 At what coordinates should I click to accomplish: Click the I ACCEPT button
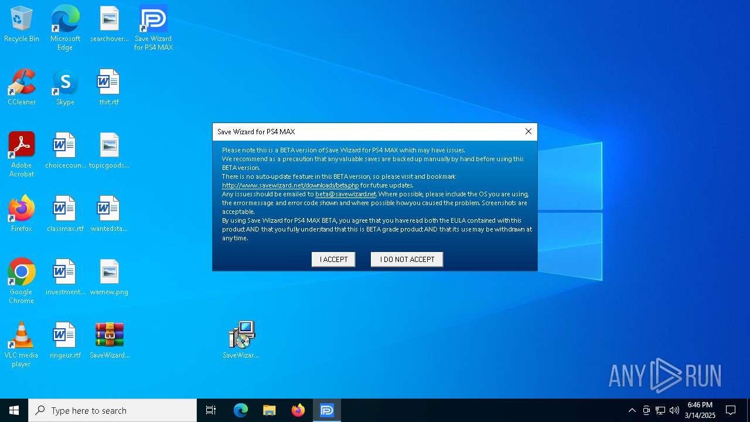click(333, 260)
